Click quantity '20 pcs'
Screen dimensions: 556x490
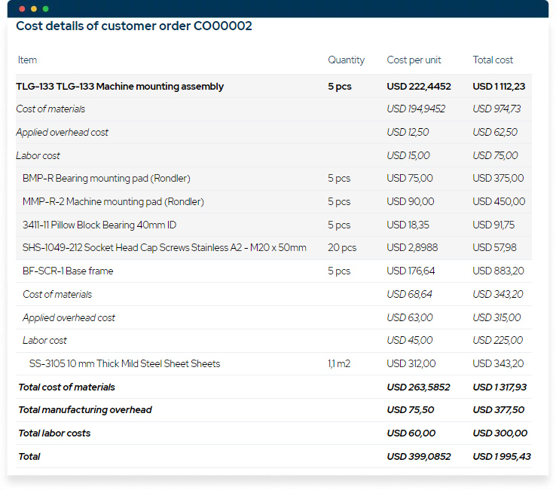[342, 248]
